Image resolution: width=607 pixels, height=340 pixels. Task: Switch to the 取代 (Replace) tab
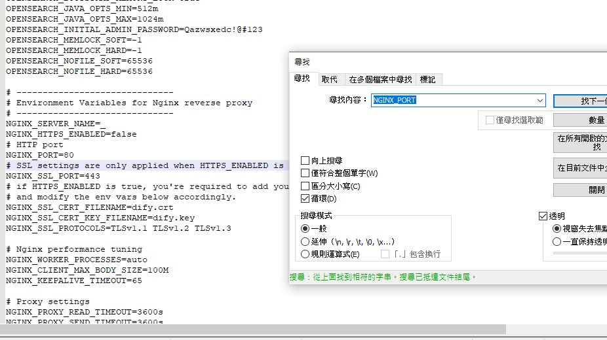(329, 80)
